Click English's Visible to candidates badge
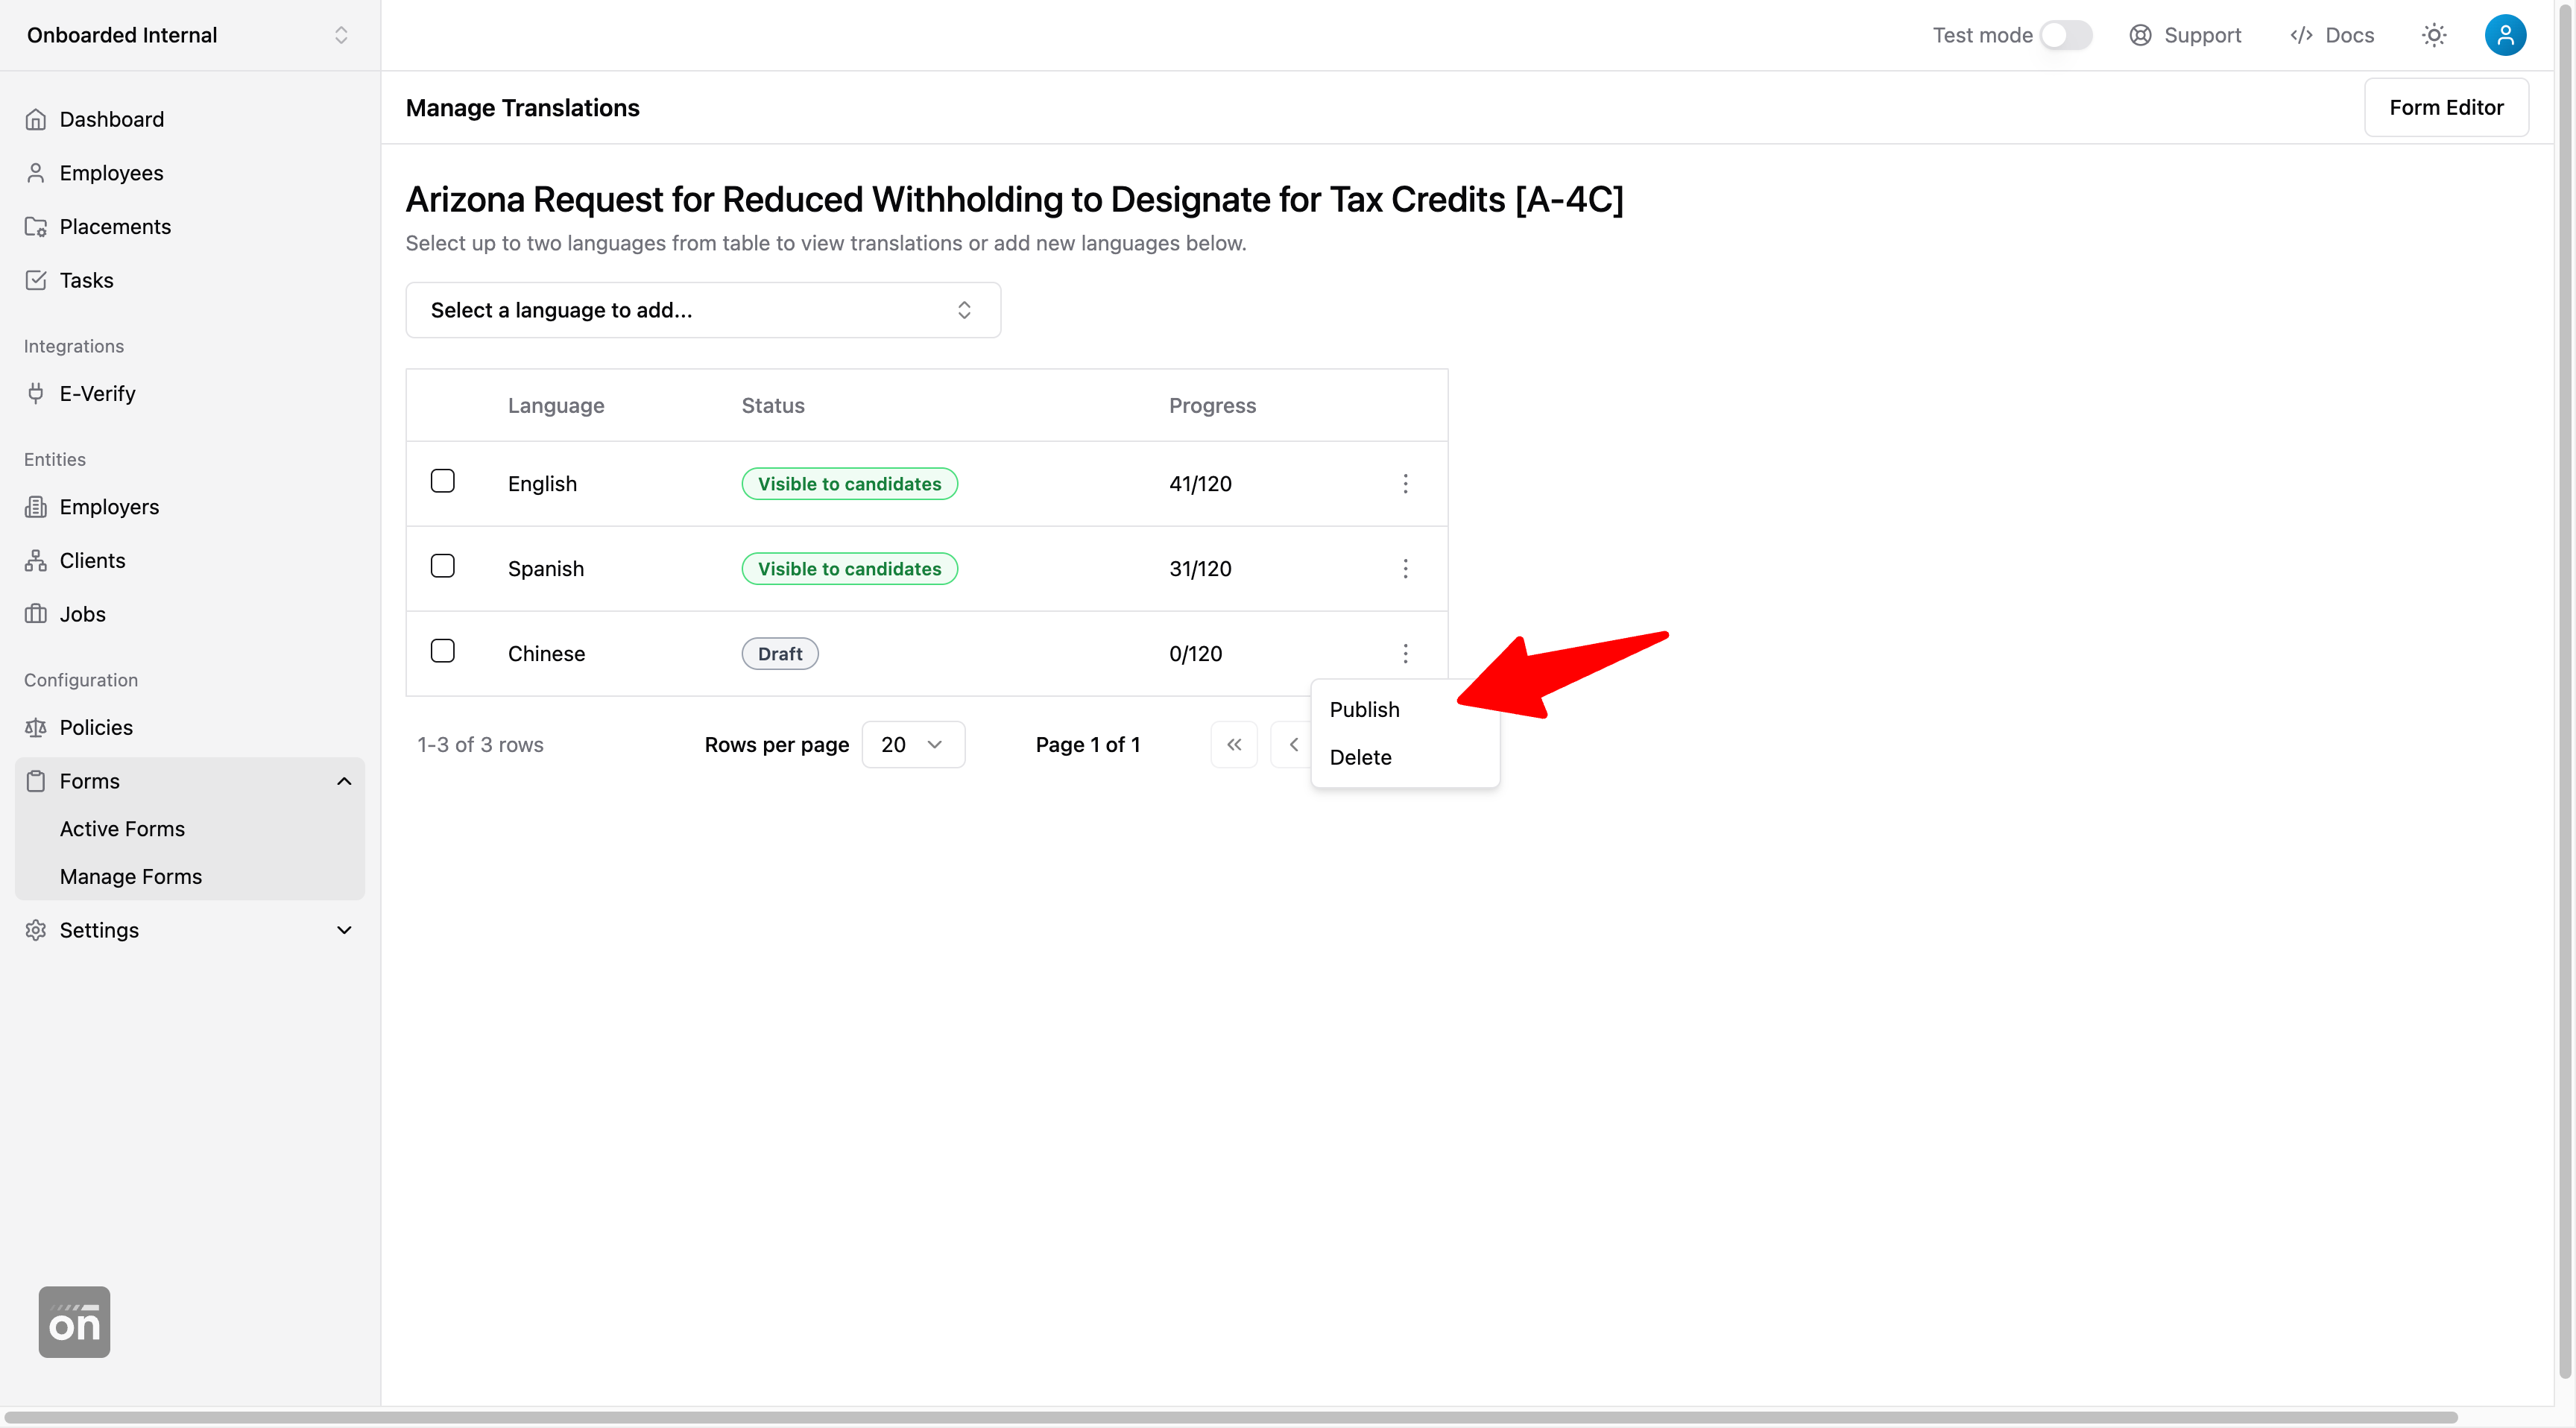Image resolution: width=2576 pixels, height=1428 pixels. pos(849,484)
